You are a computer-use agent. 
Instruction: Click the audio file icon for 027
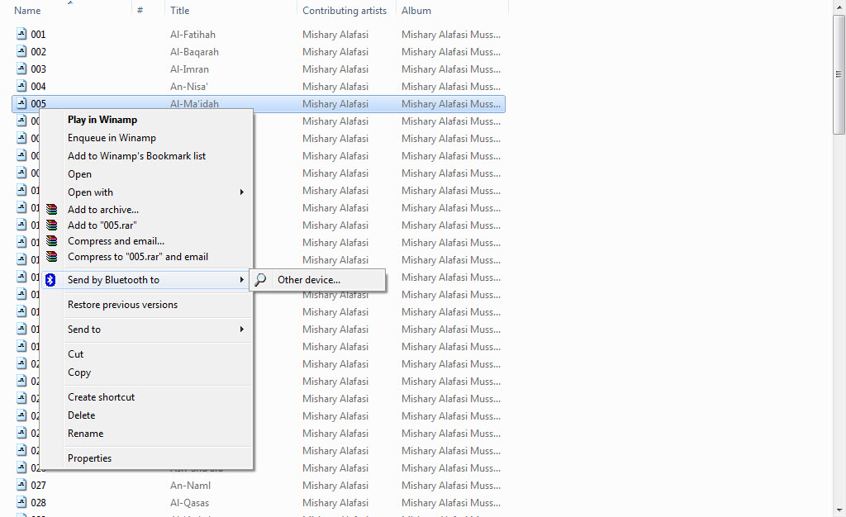tap(21, 485)
